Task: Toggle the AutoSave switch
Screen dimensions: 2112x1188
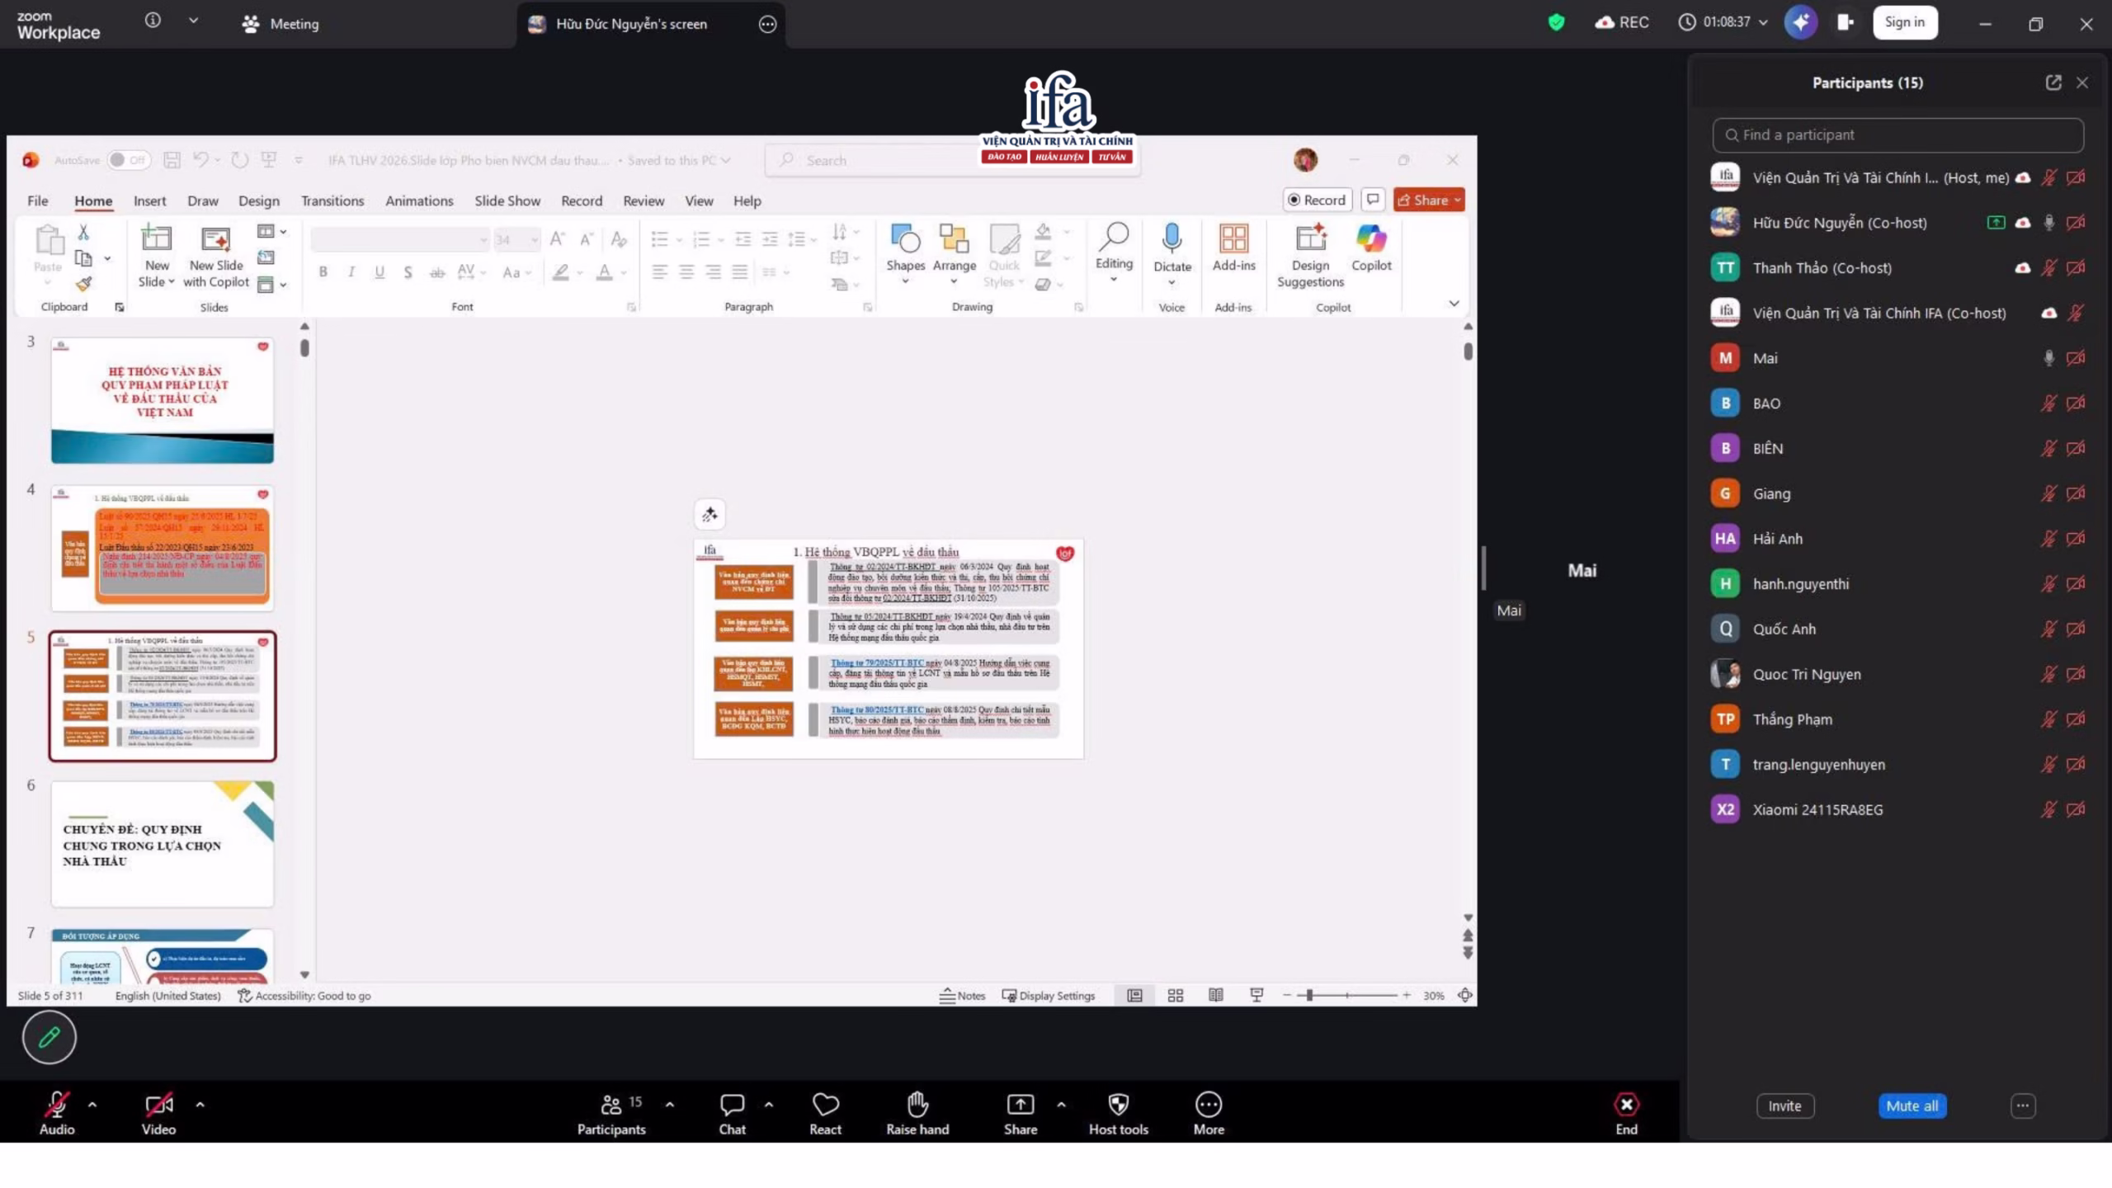Action: pyautogui.click(x=129, y=160)
